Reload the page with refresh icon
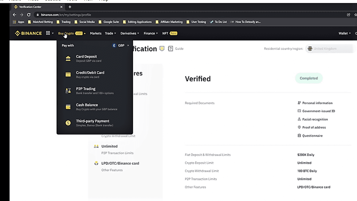Screen dimensions: 357x201 click(29, 15)
